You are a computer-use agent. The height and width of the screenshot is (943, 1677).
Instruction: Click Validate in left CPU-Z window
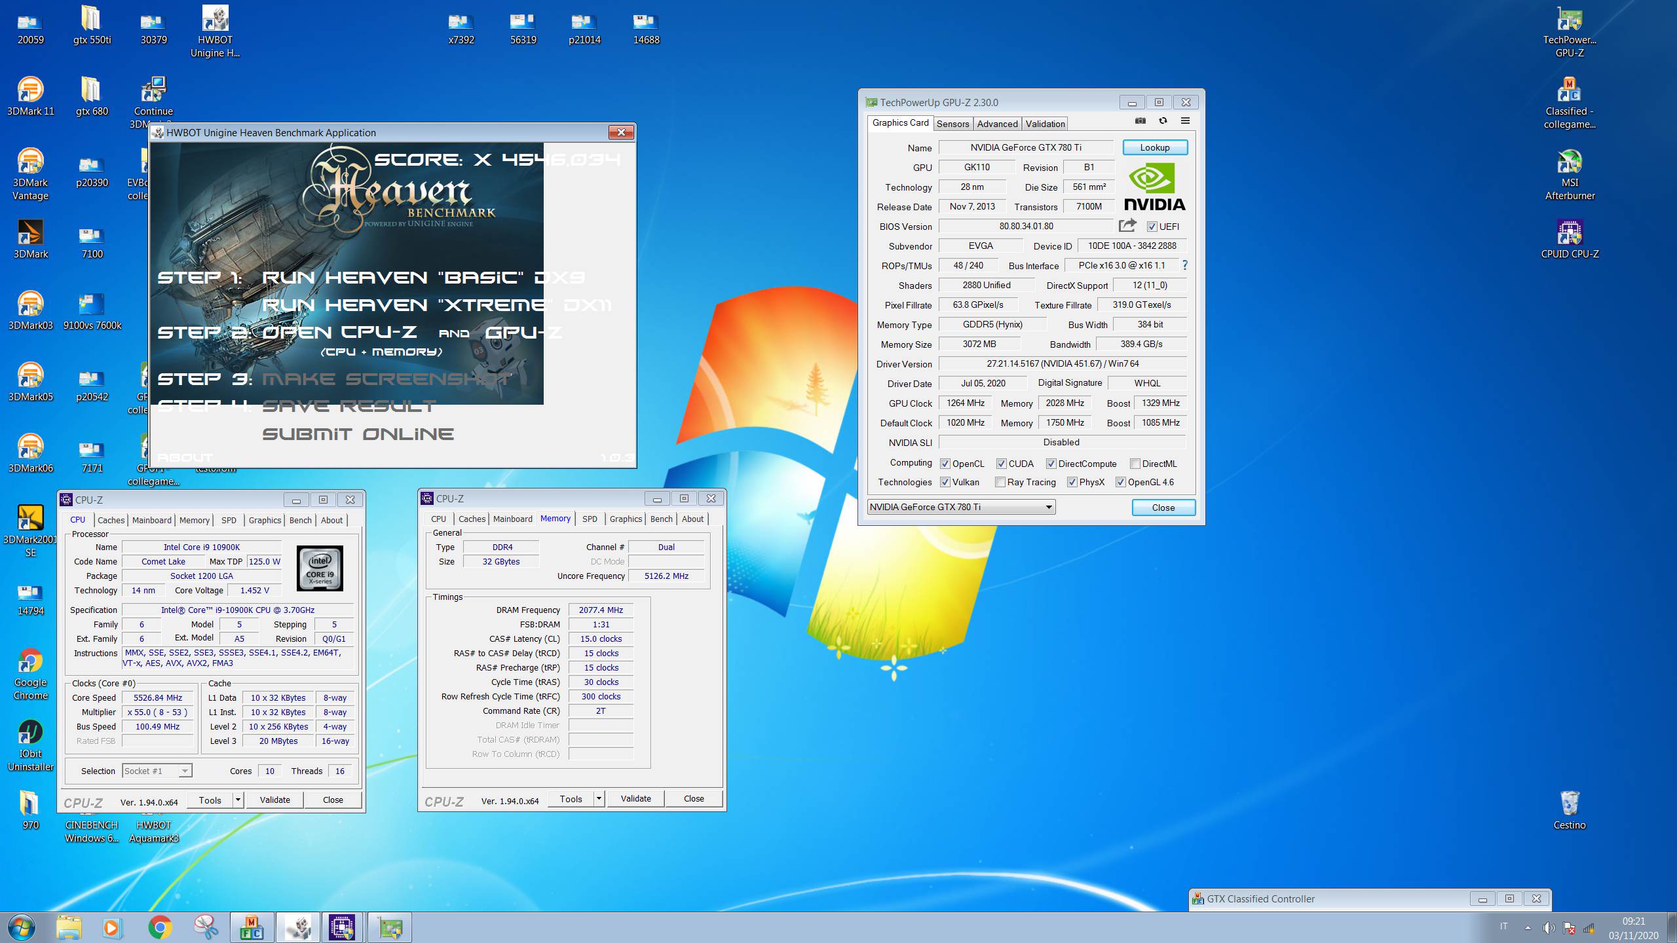[x=275, y=800]
